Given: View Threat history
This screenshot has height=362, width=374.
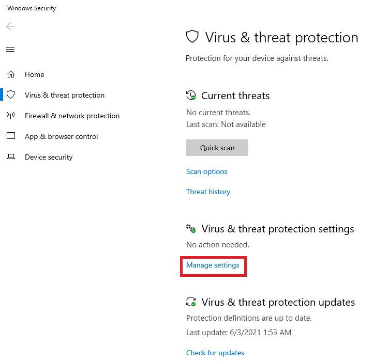Looking at the screenshot, I should (x=208, y=192).
